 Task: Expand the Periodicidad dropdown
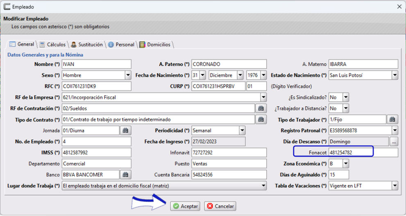tap(242, 130)
